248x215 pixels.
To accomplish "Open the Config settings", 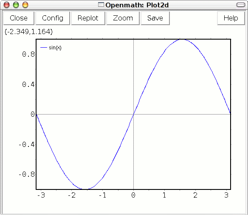I will [53, 18].
